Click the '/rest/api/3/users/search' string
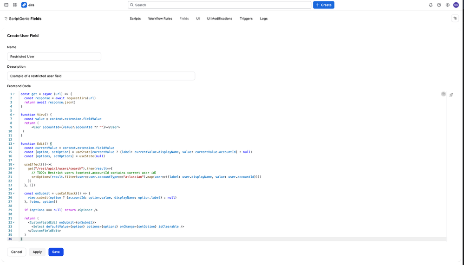This screenshot has width=464, height=265. click(59, 168)
